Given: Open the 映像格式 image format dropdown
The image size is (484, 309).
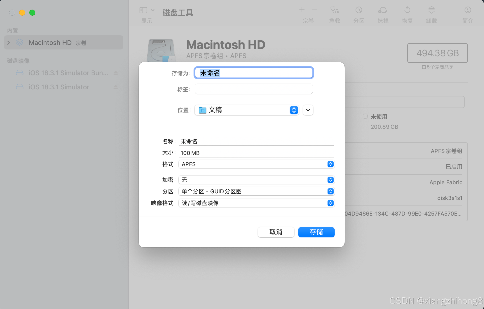Looking at the screenshot, I should (x=256, y=203).
